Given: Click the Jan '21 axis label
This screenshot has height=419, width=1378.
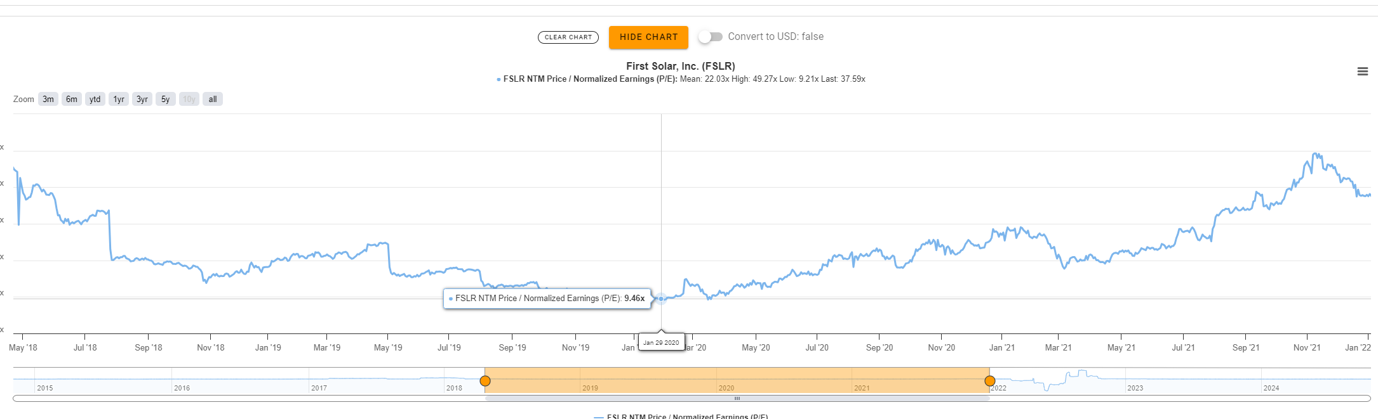Looking at the screenshot, I should pos(1002,347).
